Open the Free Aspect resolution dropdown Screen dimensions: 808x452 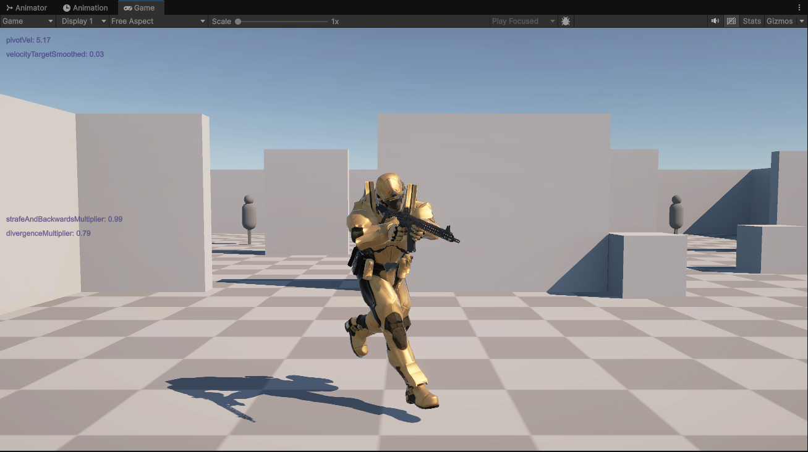click(x=158, y=21)
